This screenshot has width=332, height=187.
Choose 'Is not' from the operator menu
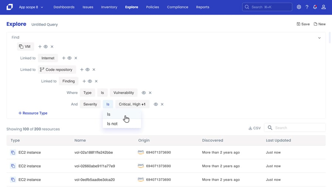(122, 124)
